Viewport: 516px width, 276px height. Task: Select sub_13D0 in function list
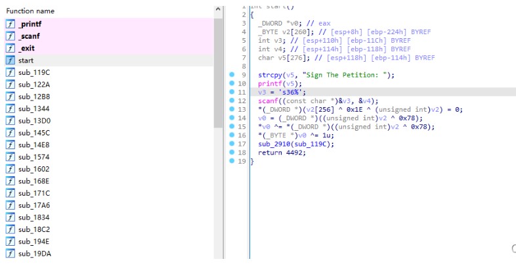tap(109, 120)
